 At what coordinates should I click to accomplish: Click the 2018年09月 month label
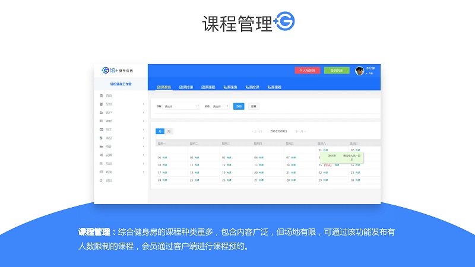278,131
